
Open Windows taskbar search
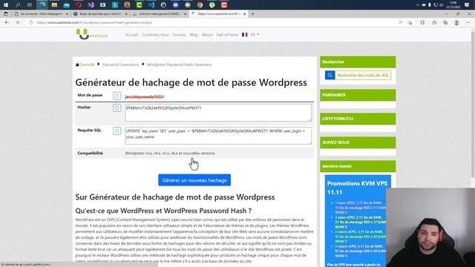pos(18,5)
